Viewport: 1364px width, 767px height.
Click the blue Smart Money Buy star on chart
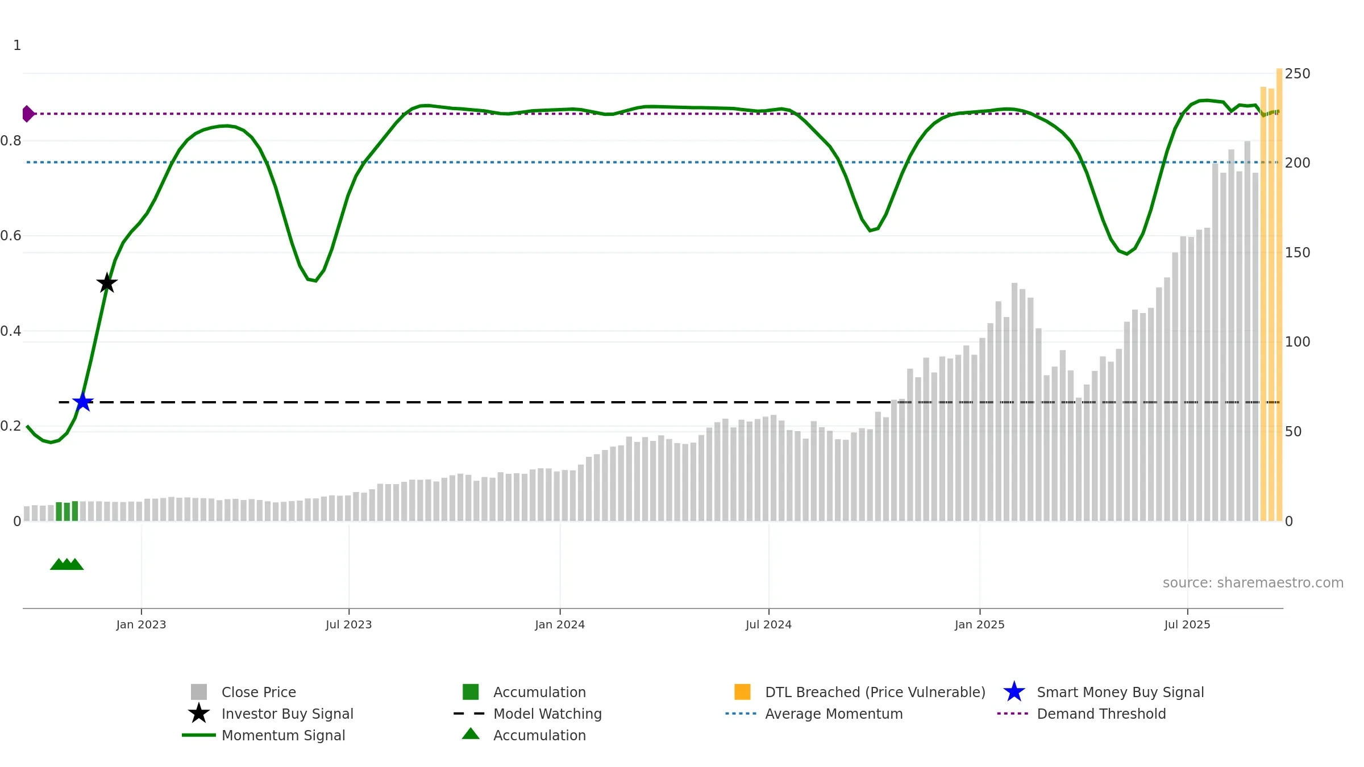point(83,402)
